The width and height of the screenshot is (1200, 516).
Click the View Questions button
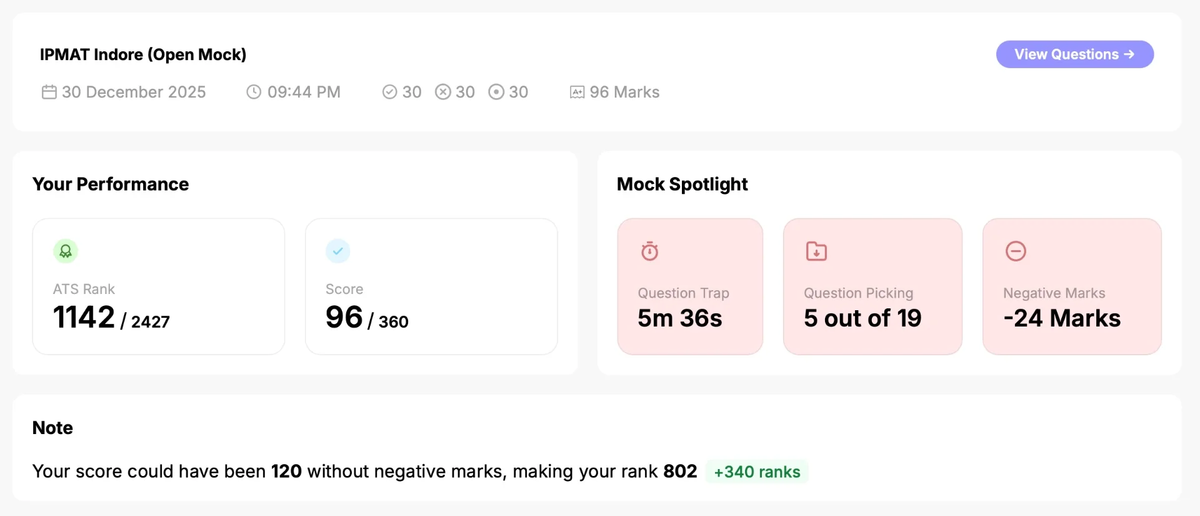(x=1074, y=54)
